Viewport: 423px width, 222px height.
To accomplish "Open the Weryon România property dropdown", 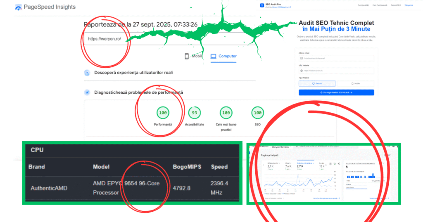I will pos(281,146).
